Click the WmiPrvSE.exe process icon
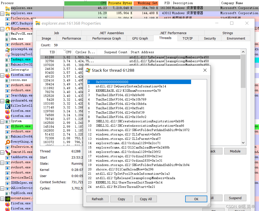 [8, 34]
